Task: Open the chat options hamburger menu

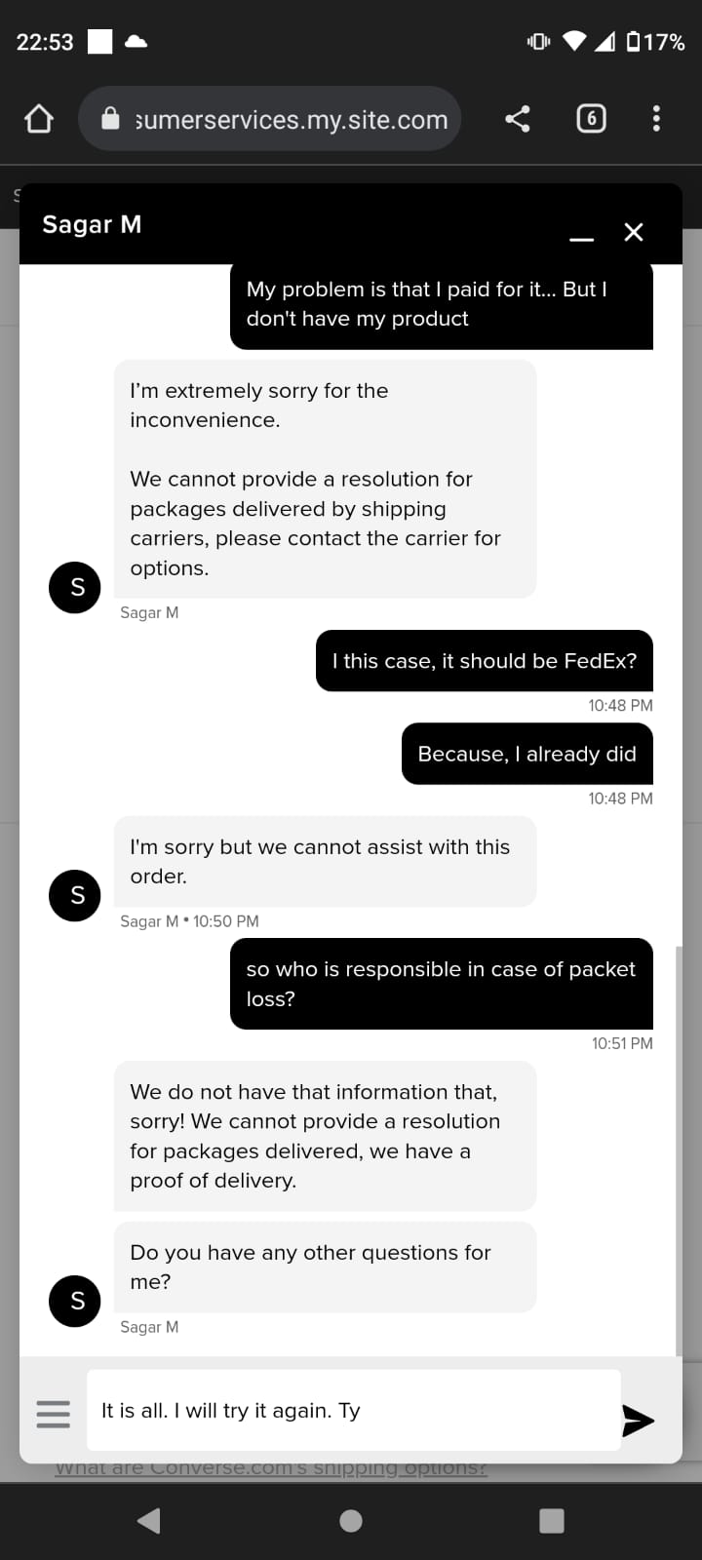Action: tap(54, 1414)
